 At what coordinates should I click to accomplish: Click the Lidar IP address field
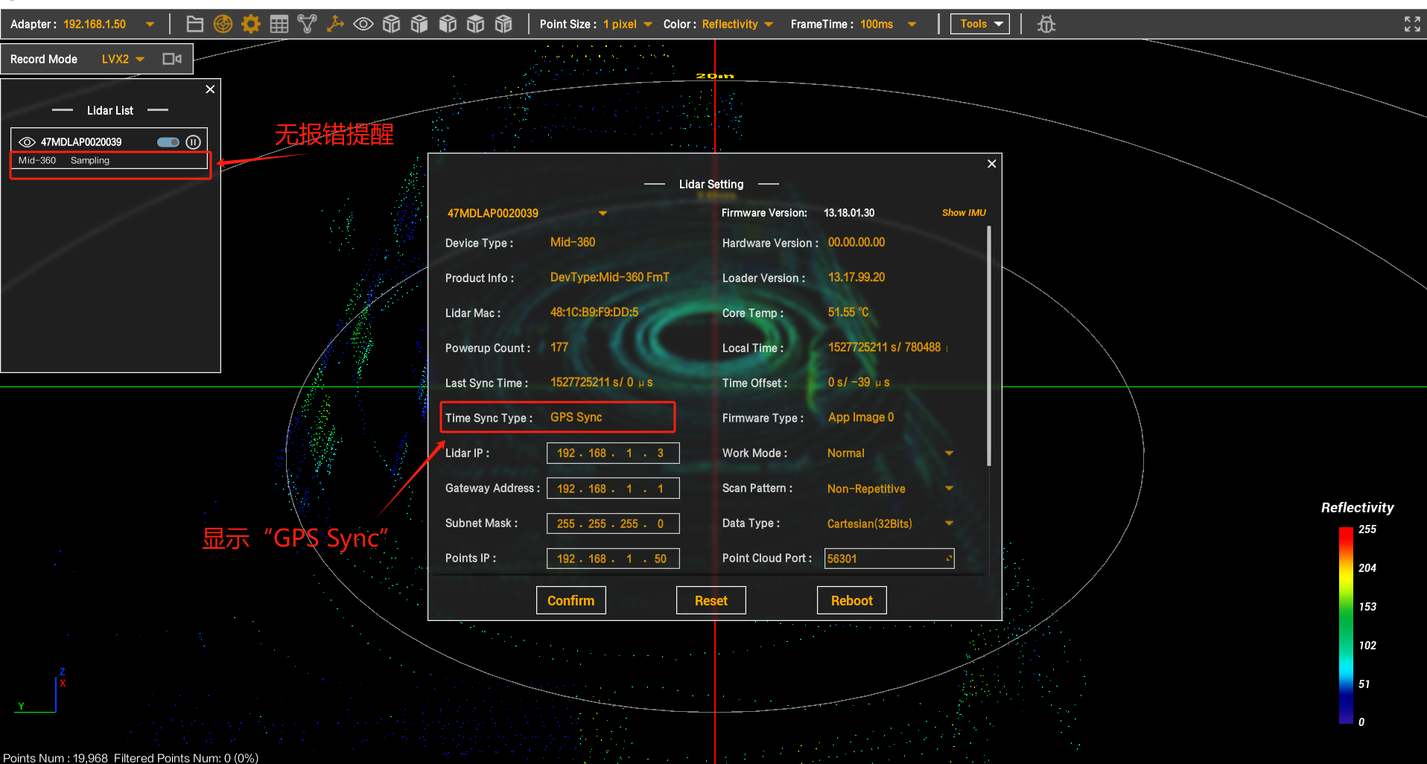[613, 453]
